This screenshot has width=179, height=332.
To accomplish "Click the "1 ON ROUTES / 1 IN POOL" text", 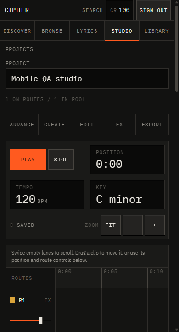I will pos(45,99).
